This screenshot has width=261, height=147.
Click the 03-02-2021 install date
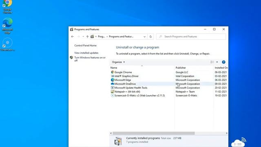coord(221,76)
